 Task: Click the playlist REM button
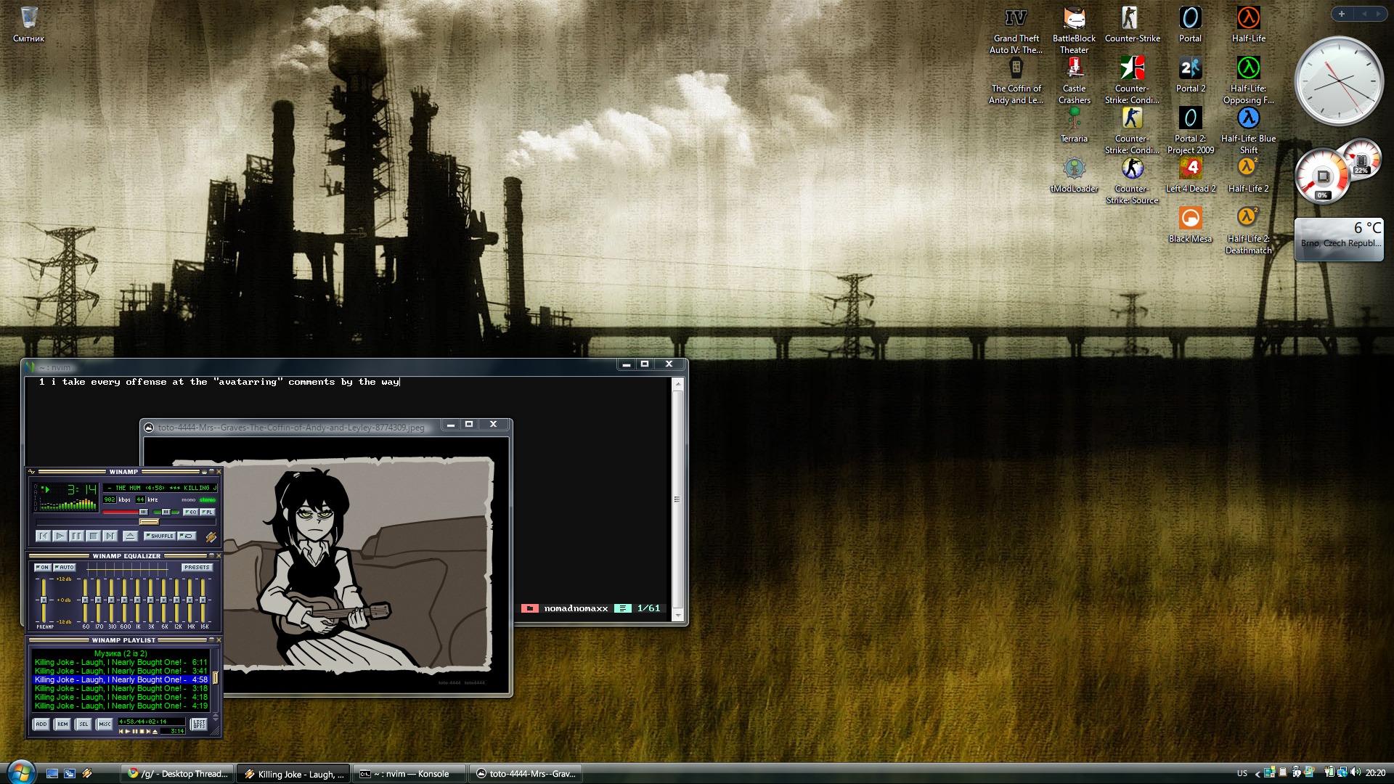(62, 724)
